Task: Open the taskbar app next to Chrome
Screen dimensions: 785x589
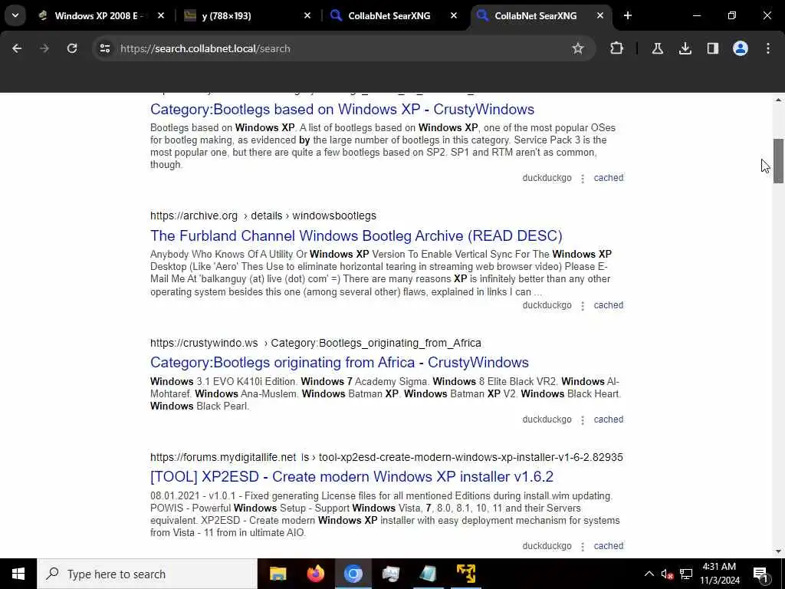Action: click(x=390, y=574)
